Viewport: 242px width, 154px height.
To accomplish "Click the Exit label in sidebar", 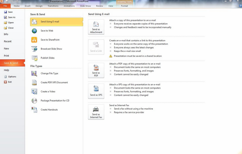I will point(10,82).
